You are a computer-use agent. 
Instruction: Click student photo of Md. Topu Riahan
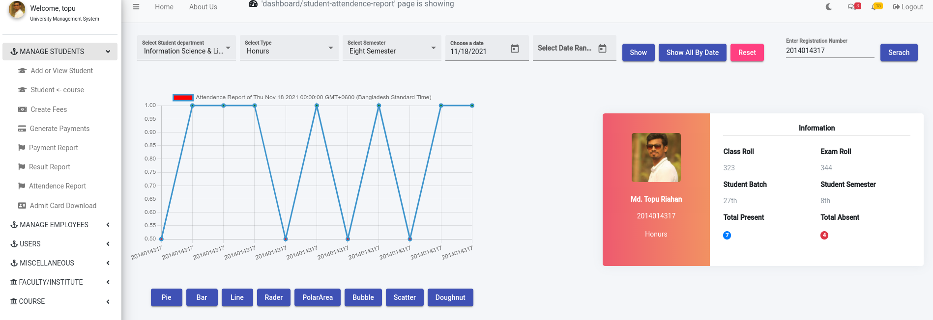point(656,158)
